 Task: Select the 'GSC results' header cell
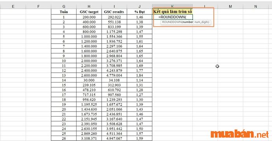[x=114, y=12]
